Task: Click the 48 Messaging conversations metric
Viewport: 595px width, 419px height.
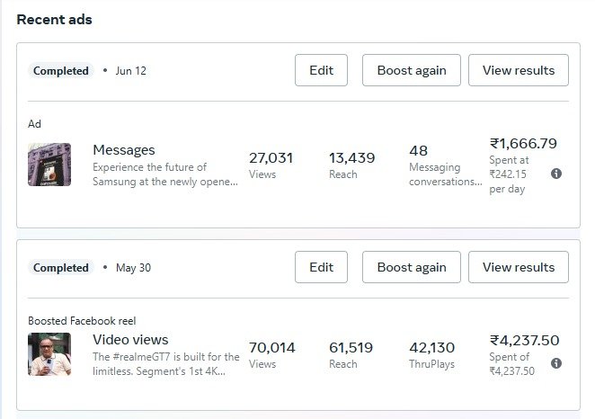Action: (445, 165)
